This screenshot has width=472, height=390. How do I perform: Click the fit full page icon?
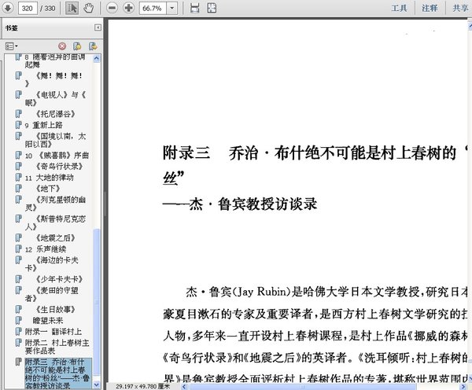click(x=212, y=8)
